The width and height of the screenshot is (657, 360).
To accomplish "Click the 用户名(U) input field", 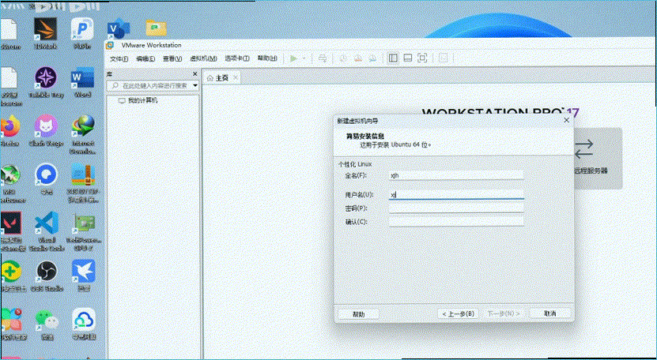I will coord(456,195).
